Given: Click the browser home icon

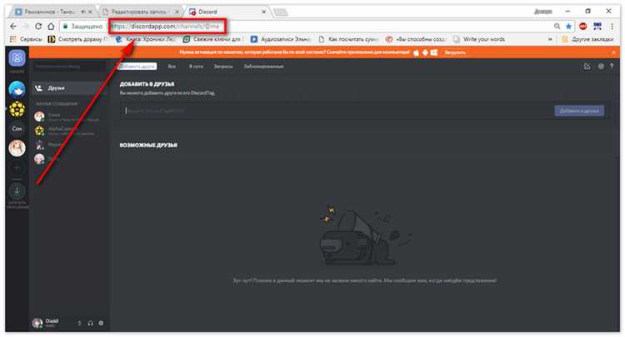Looking at the screenshot, I should pos(51,27).
